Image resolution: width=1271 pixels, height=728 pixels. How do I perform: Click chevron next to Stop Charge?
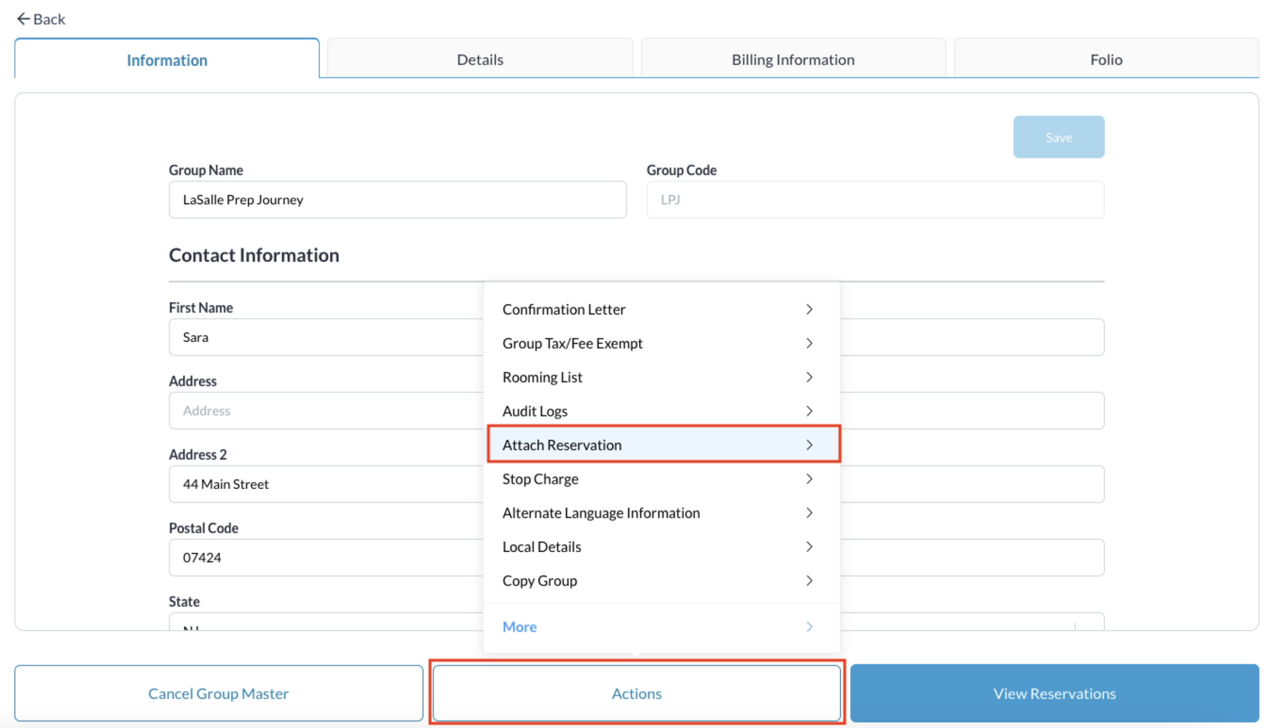click(x=809, y=479)
